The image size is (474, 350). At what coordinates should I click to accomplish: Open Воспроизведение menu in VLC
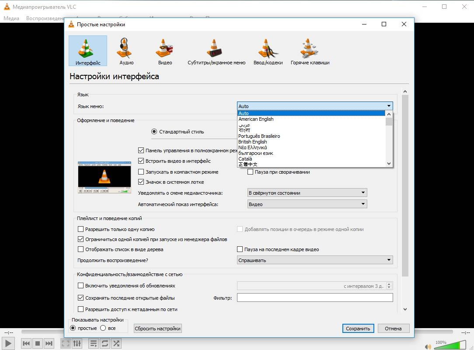(x=45, y=18)
